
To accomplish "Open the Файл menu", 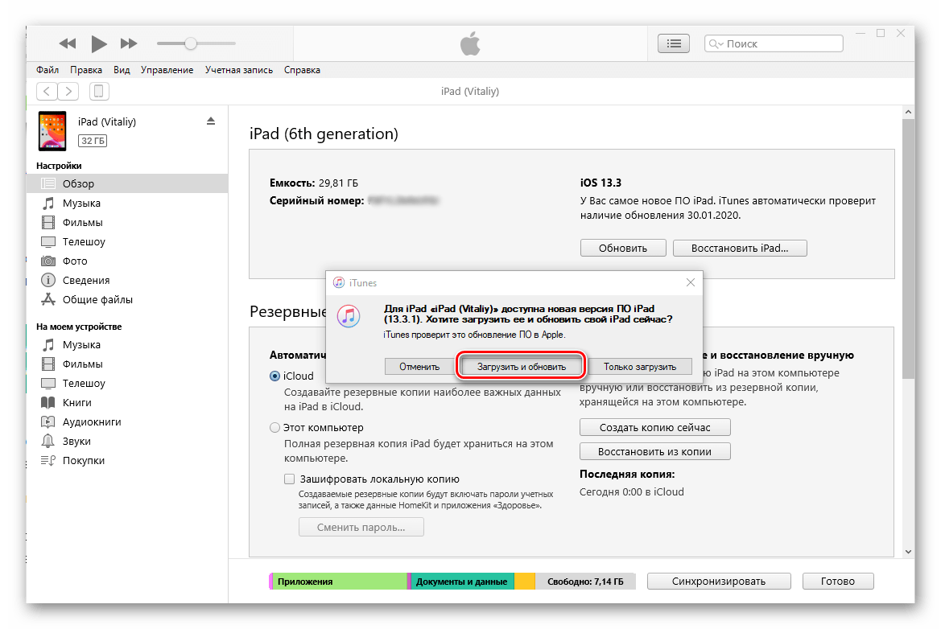I will tap(47, 70).
